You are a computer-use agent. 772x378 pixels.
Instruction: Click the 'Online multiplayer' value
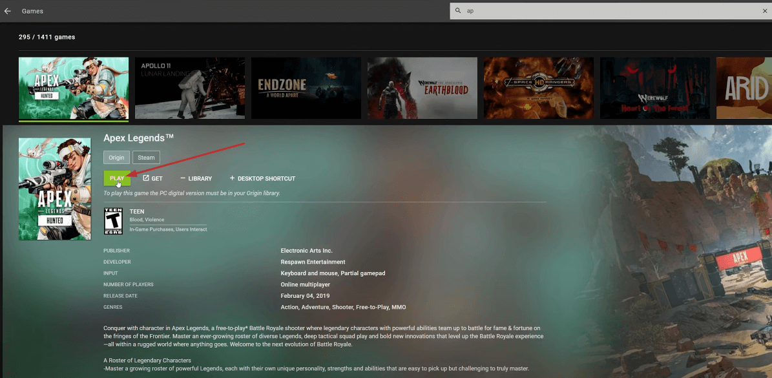(306, 284)
